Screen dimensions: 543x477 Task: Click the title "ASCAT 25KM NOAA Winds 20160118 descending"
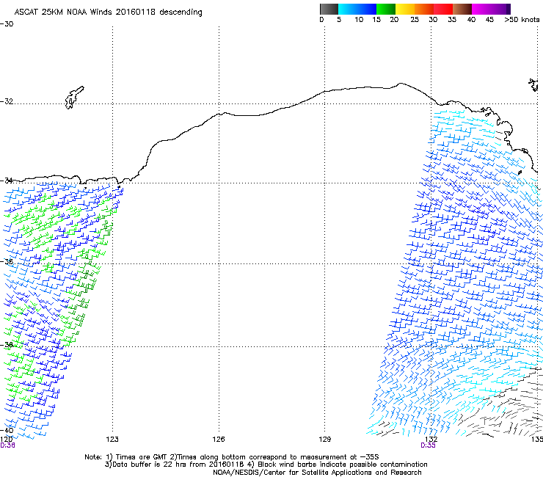click(x=108, y=12)
